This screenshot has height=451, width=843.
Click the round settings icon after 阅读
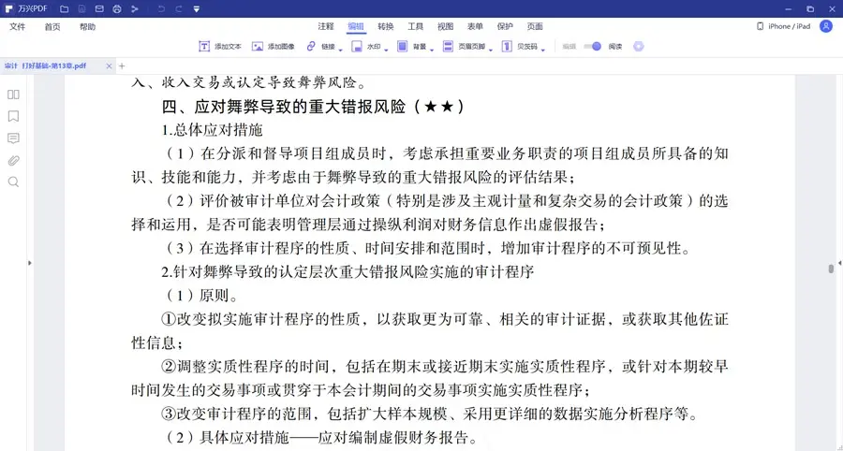click(x=638, y=47)
